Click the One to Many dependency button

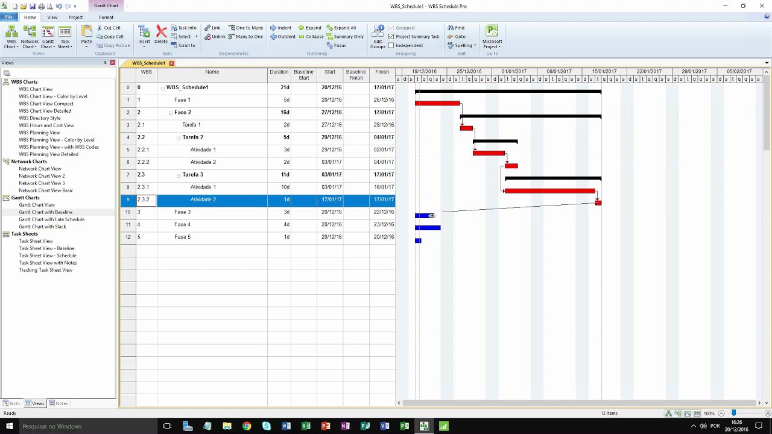click(245, 28)
